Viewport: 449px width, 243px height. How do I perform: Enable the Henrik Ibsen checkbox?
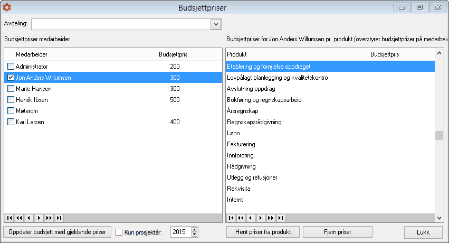(11, 100)
